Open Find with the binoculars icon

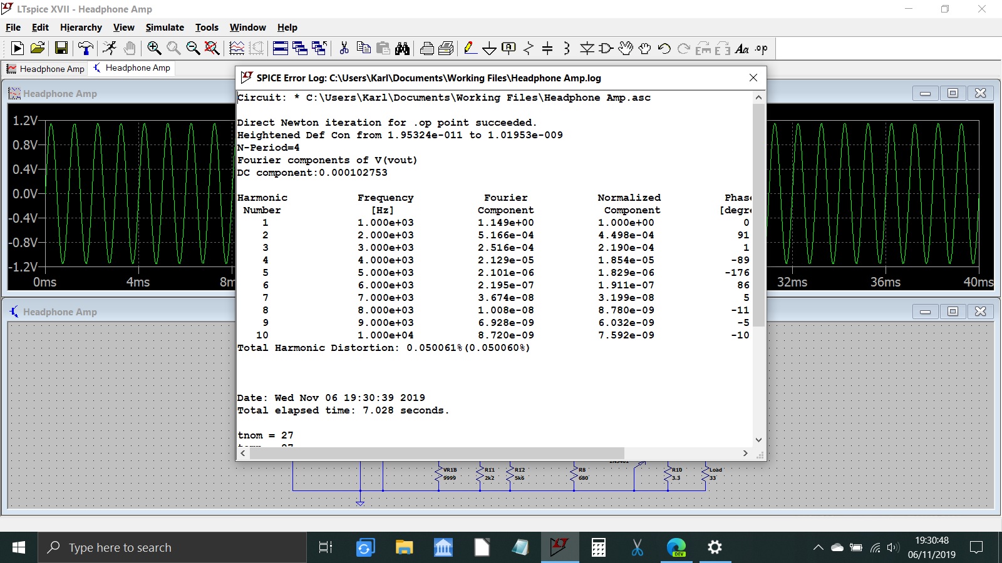(402, 48)
